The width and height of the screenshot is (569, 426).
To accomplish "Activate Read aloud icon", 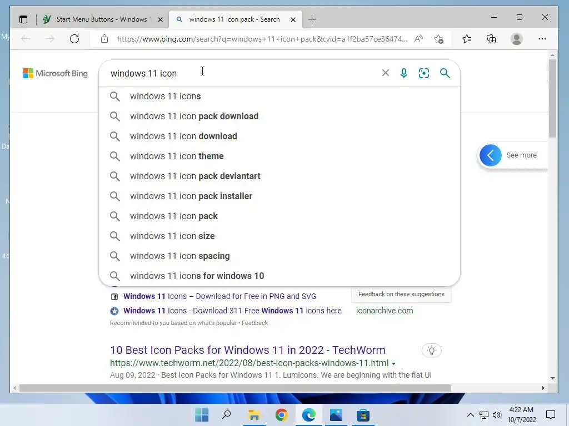I will click(x=419, y=39).
